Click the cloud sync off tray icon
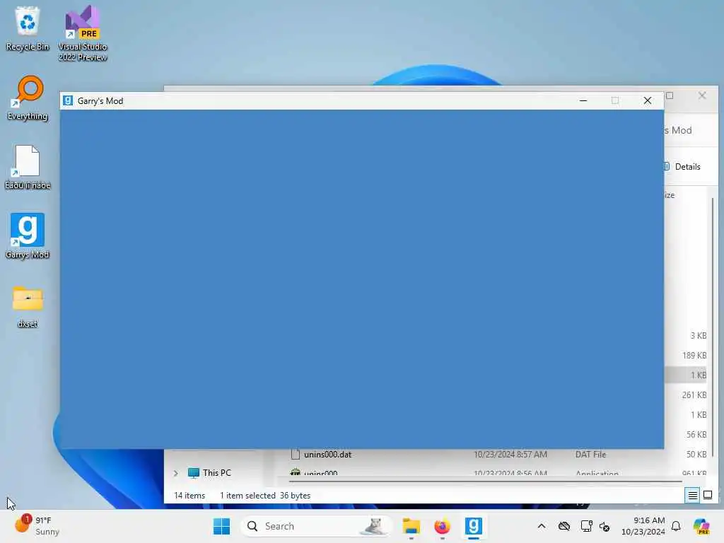The height and width of the screenshot is (543, 724). tap(564, 526)
